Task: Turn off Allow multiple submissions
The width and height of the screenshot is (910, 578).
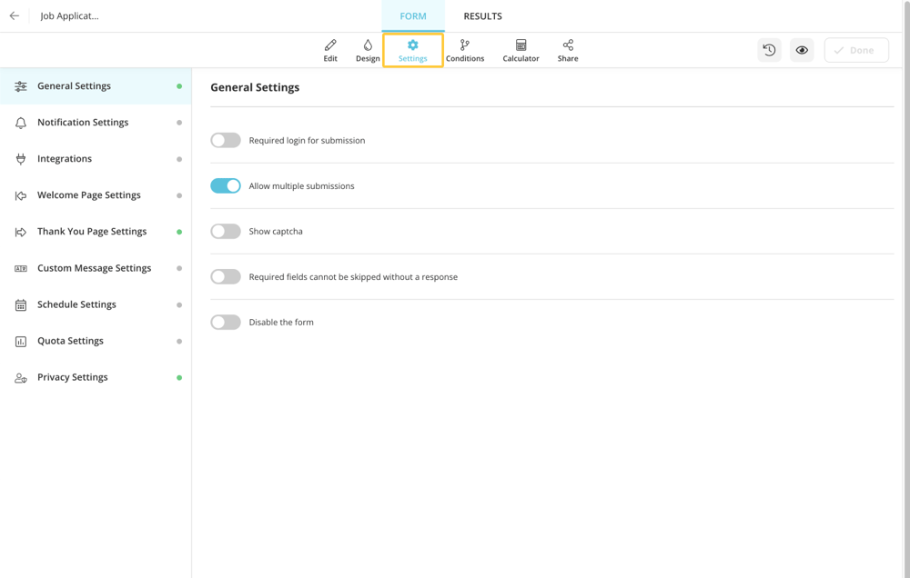Action: (x=226, y=185)
